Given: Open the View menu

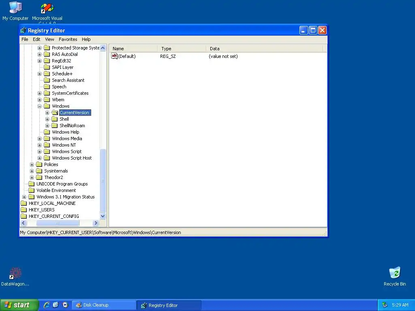Looking at the screenshot, I should pyautogui.click(x=49, y=39).
